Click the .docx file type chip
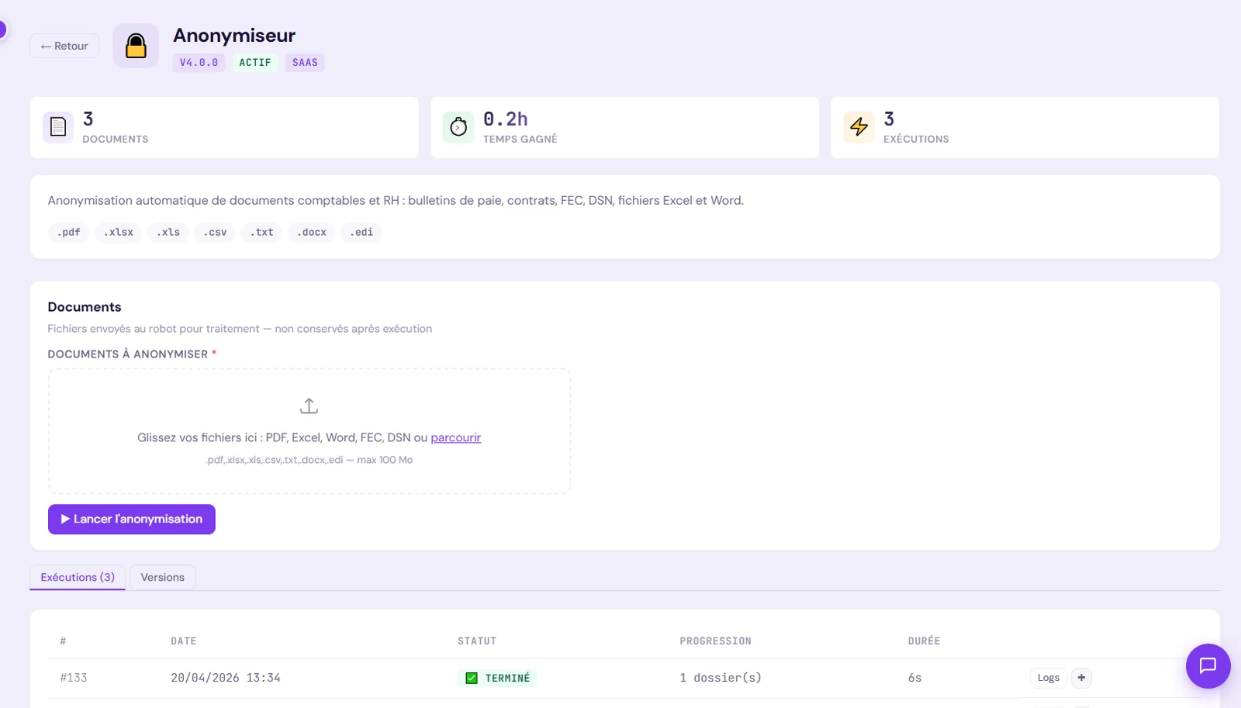1241x708 pixels. [x=311, y=232]
